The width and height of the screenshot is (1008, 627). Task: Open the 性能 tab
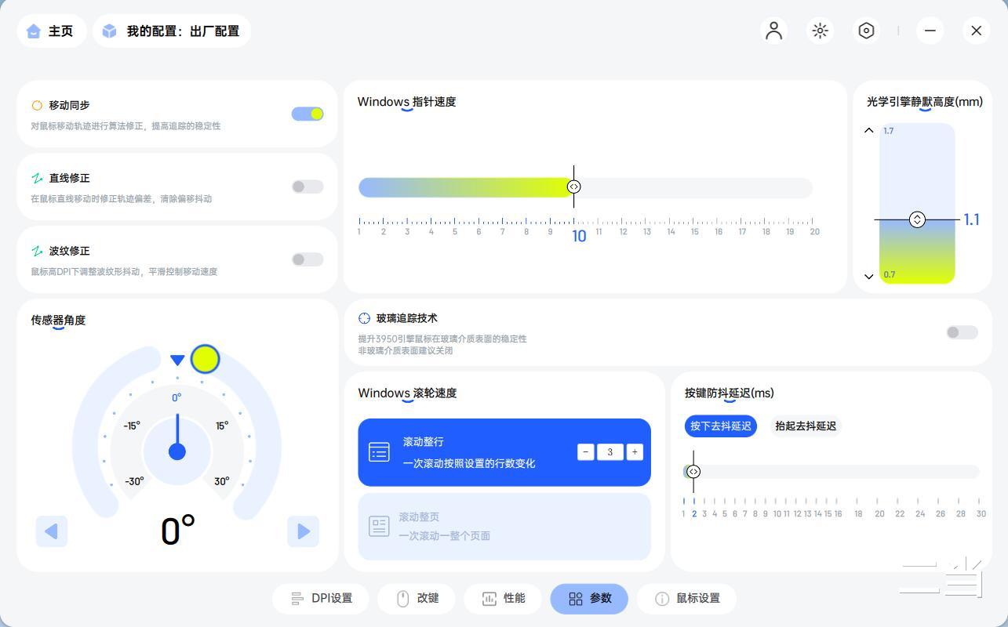click(504, 599)
